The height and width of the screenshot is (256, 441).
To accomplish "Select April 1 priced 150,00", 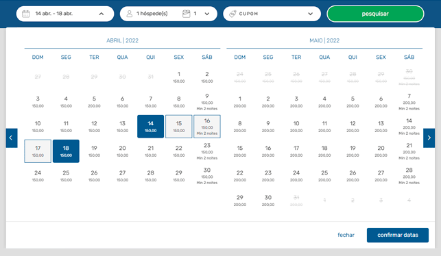I will [x=178, y=77].
